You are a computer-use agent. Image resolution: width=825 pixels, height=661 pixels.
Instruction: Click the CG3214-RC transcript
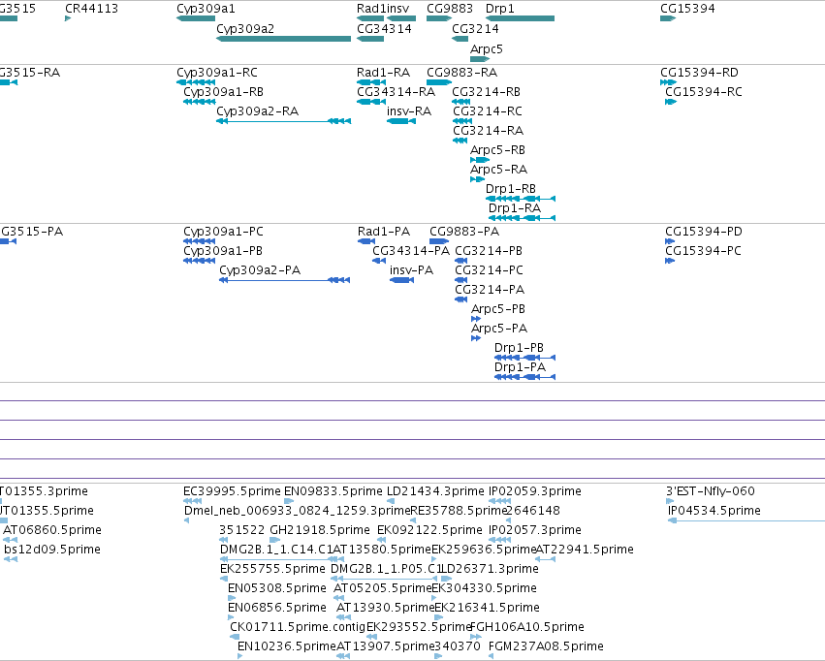462,121
